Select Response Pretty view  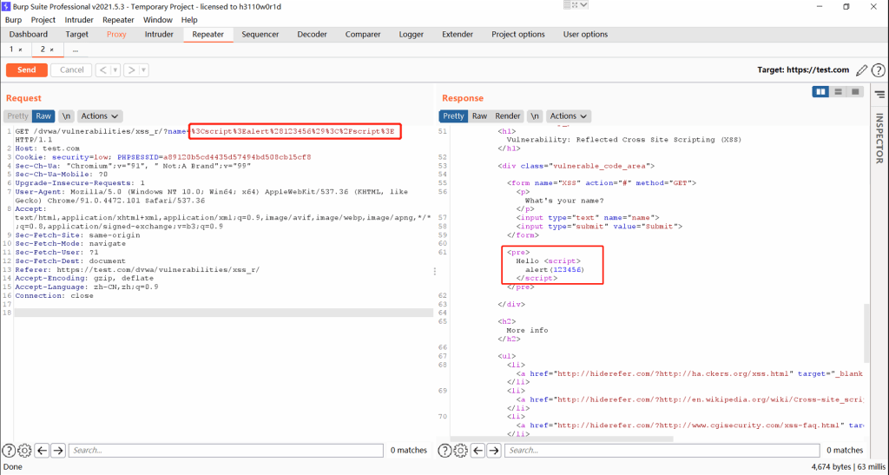[453, 116]
